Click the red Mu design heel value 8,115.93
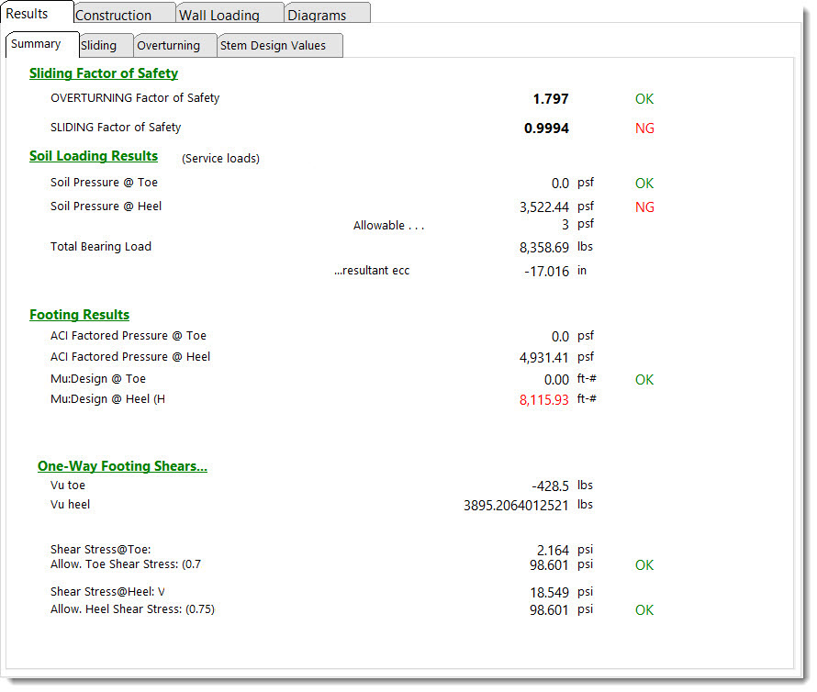This screenshot has width=817, height=692. click(543, 400)
